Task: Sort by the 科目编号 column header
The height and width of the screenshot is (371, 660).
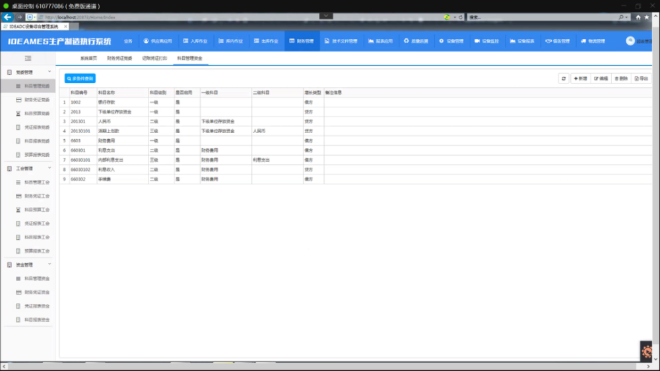Action: 83,92
